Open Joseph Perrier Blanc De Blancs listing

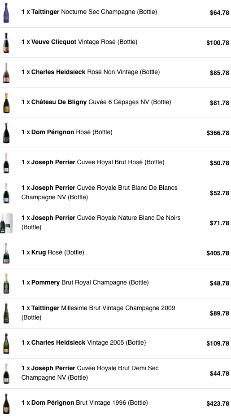coord(100,193)
